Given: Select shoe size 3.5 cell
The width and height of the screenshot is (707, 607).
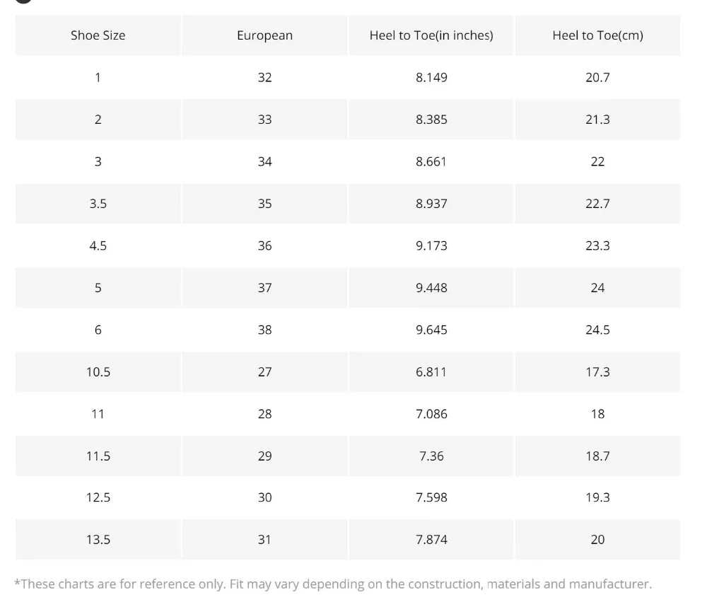Looking at the screenshot, I should tap(98, 204).
